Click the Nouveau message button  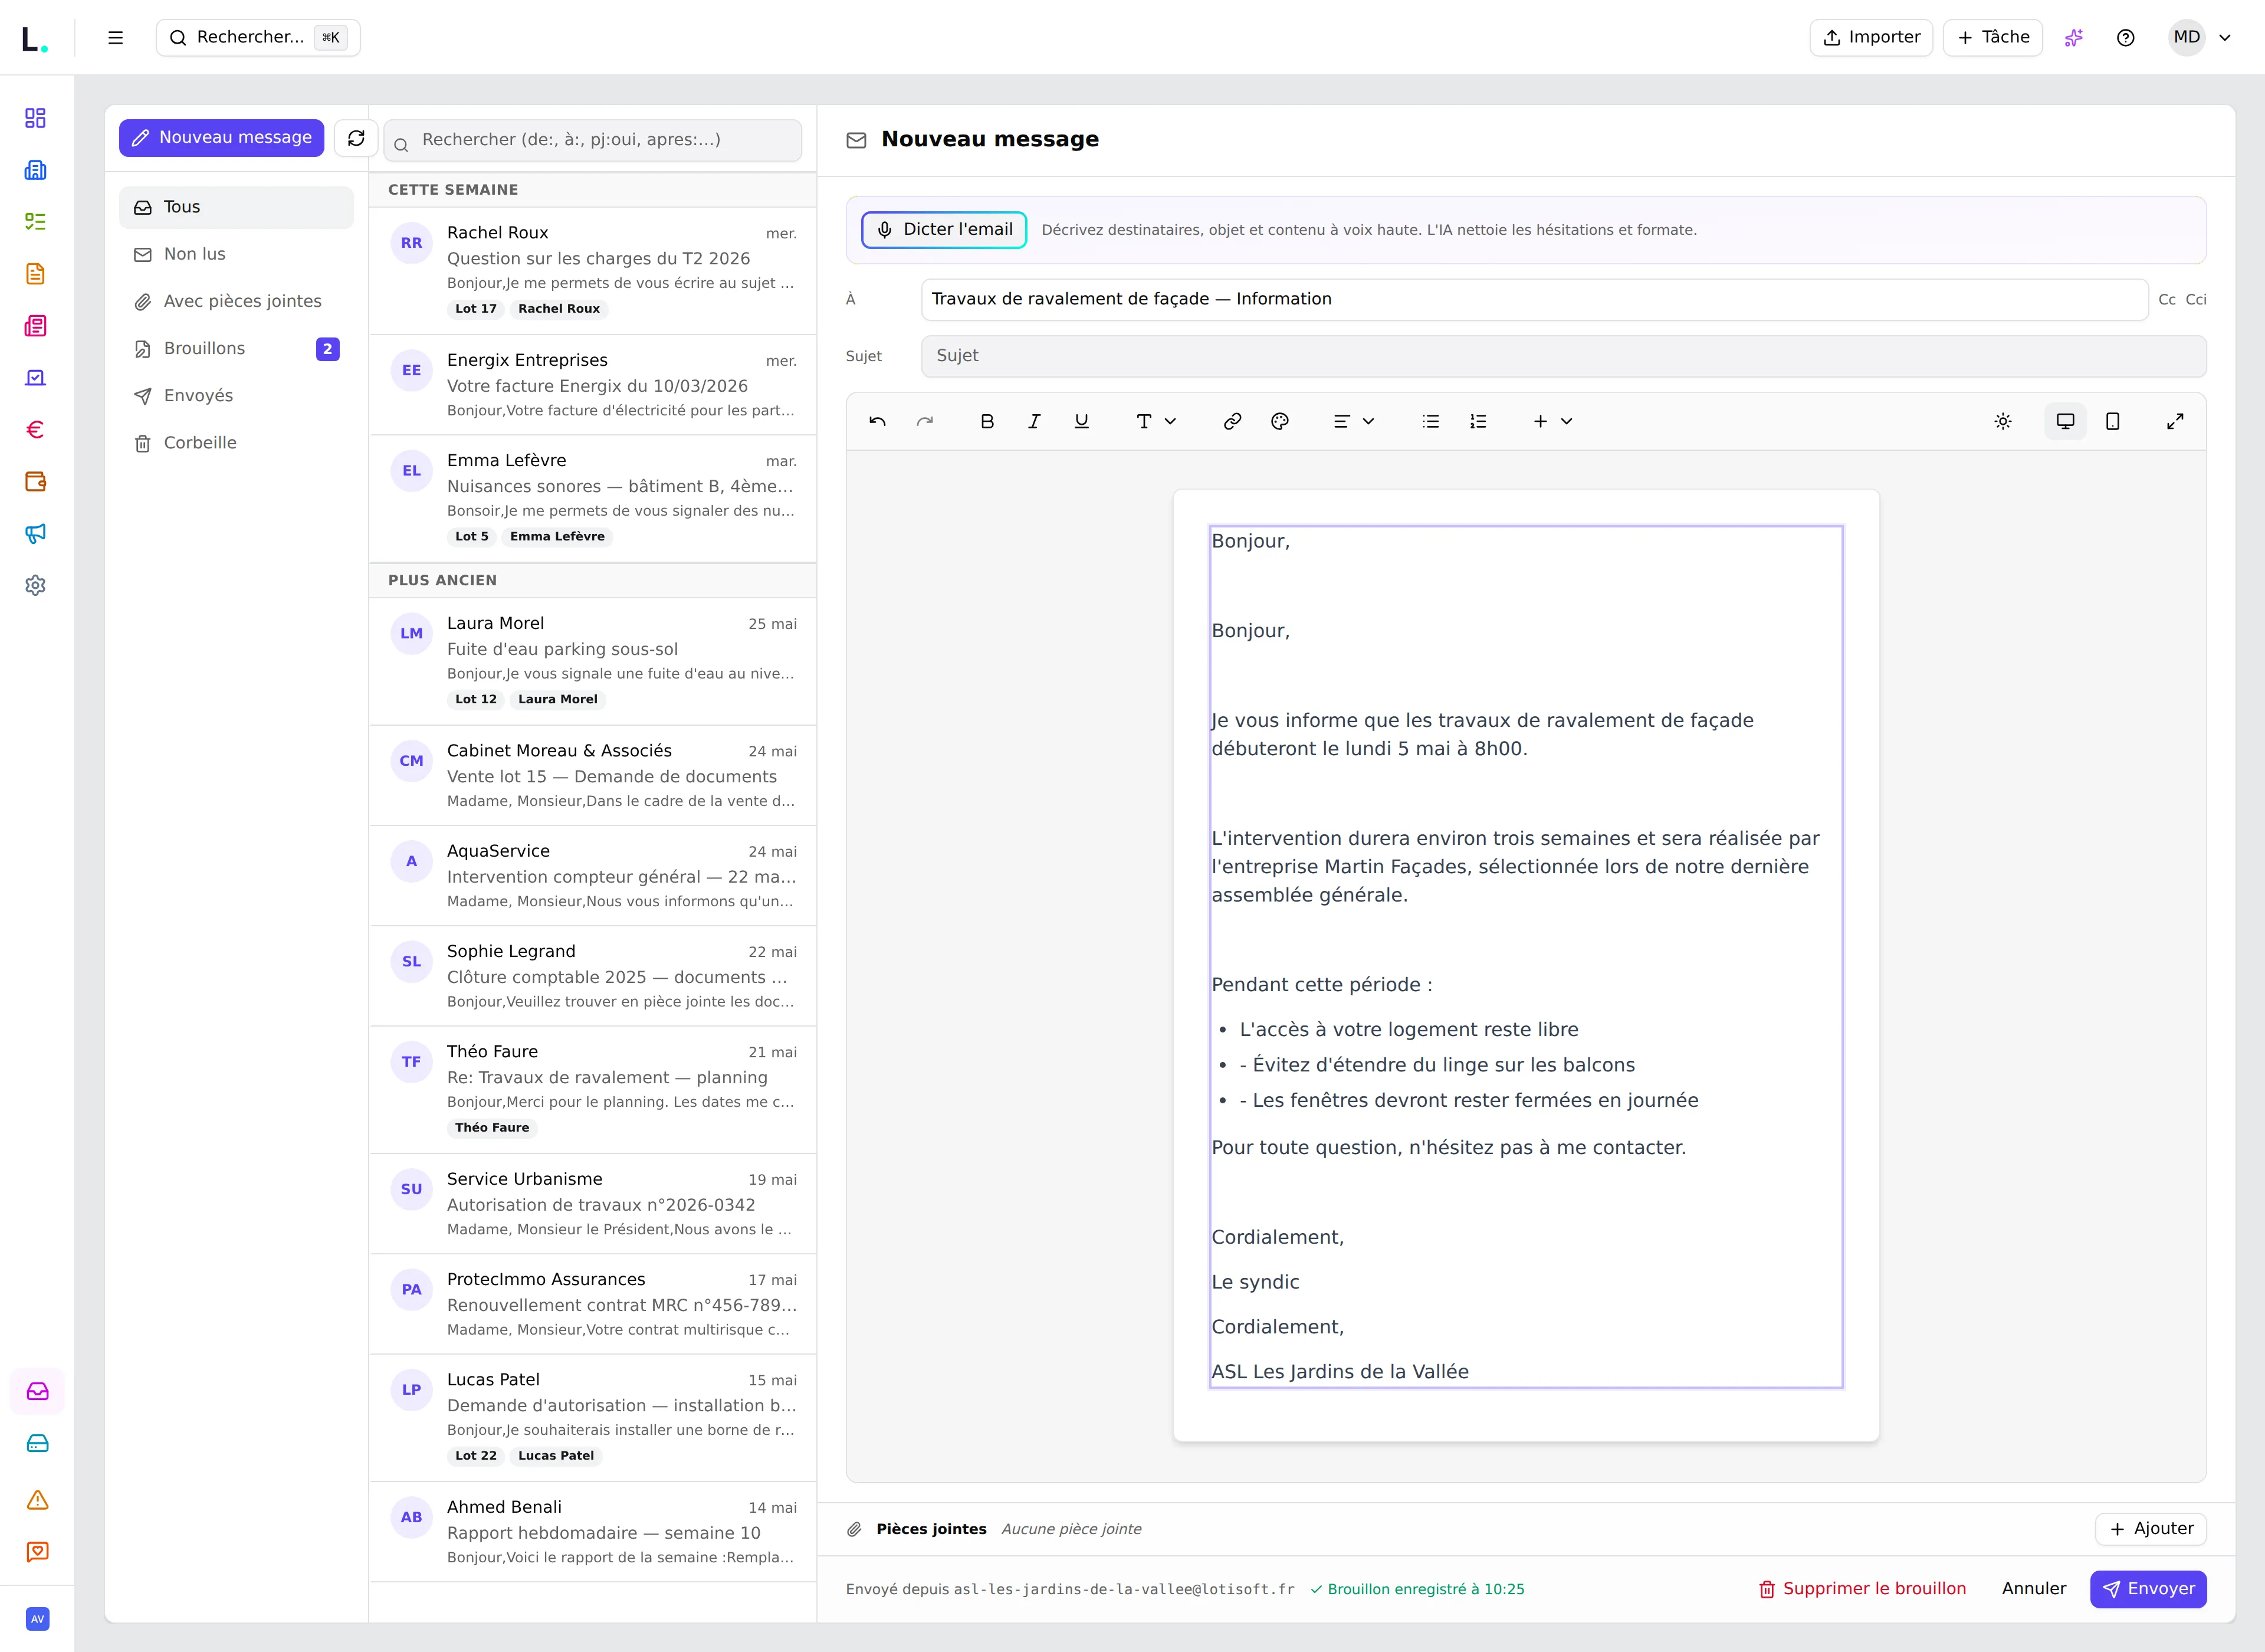(x=222, y=138)
